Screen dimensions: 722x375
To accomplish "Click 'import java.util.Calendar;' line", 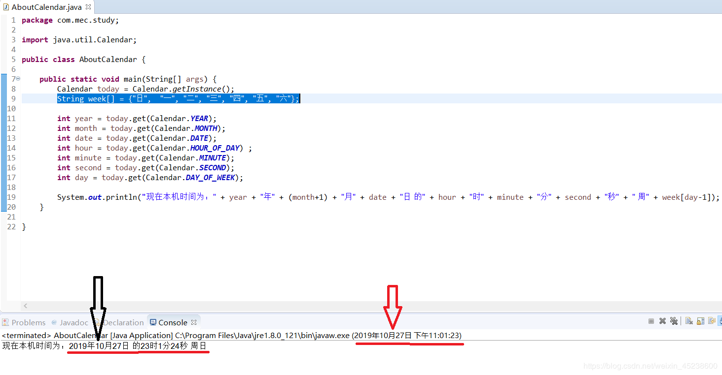I will [79, 40].
